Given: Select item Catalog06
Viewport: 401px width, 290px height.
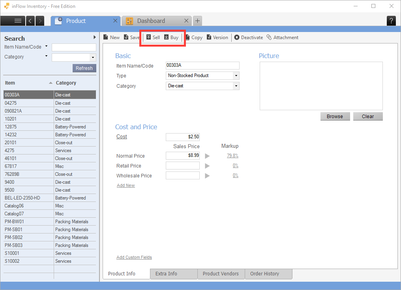Looking at the screenshot, I should (50, 206).
